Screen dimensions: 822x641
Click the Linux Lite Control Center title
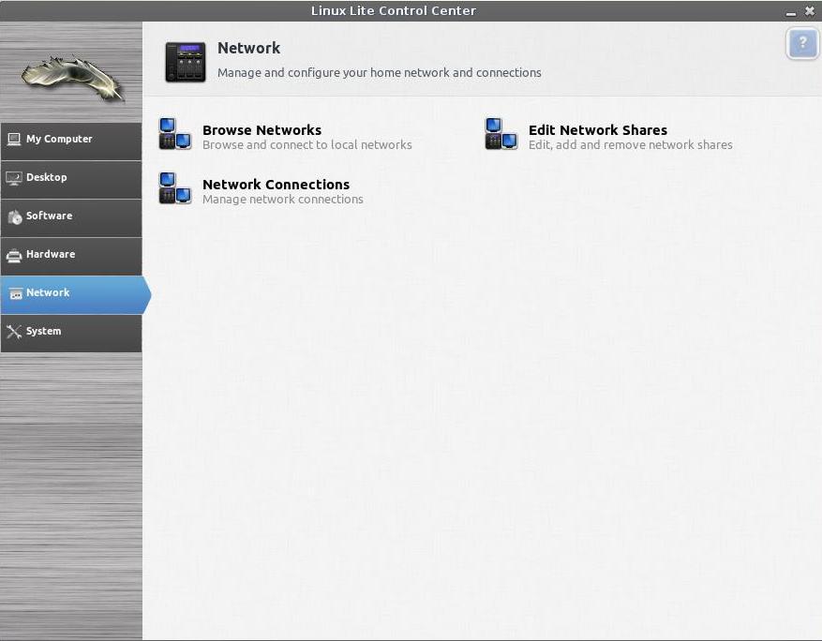pos(394,10)
